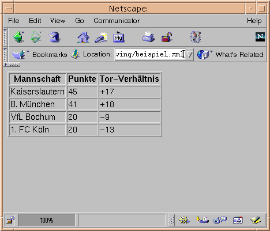The height and width of the screenshot is (231, 270).
Task: Click the +18 goal difference cell
Action: (x=129, y=104)
